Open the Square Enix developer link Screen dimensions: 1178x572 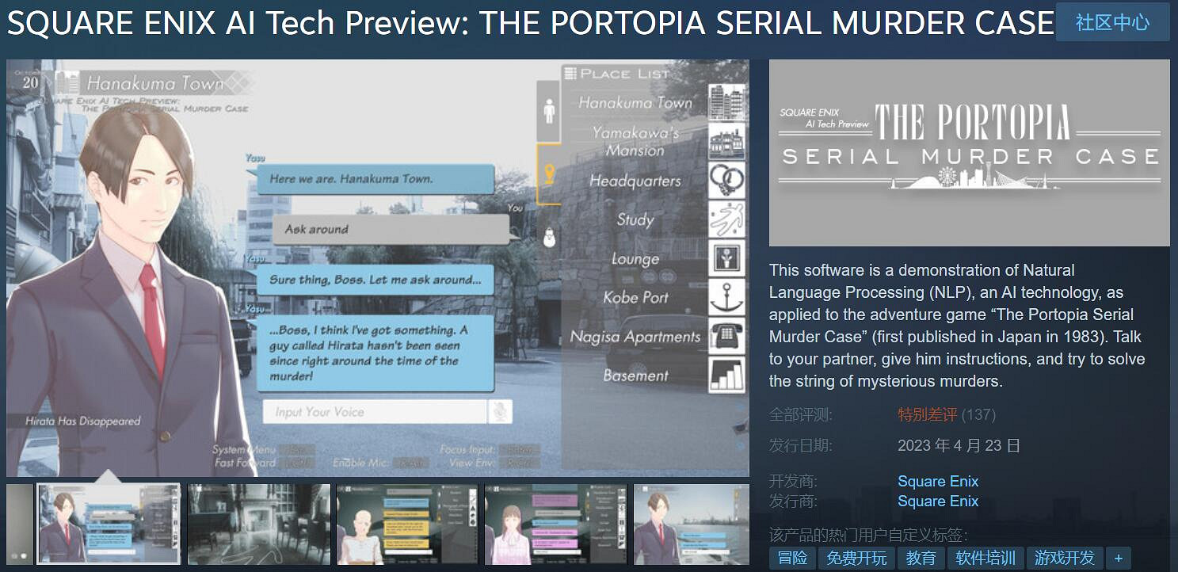pos(937,481)
